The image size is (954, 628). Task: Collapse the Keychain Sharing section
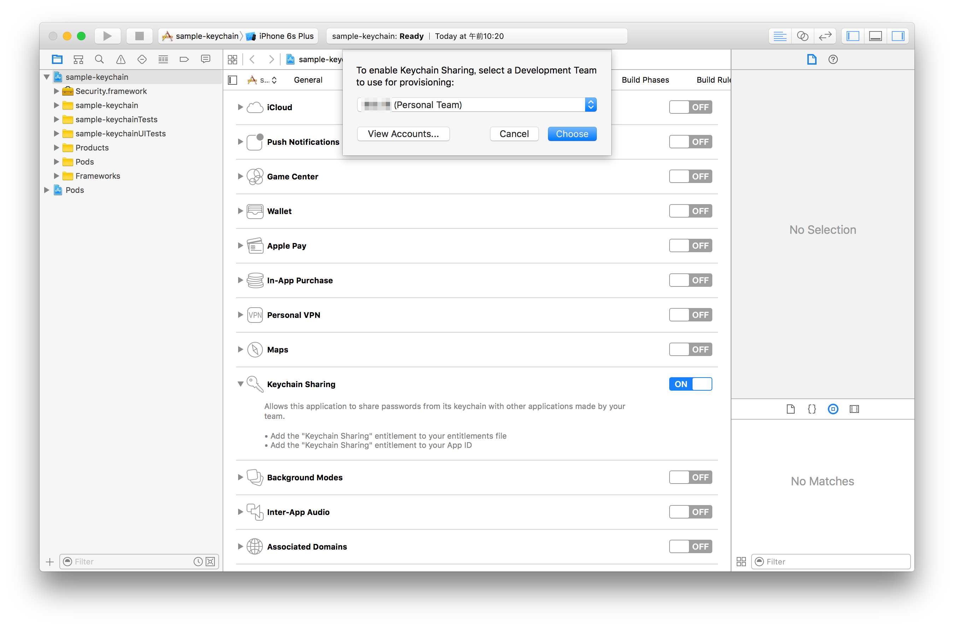(240, 384)
